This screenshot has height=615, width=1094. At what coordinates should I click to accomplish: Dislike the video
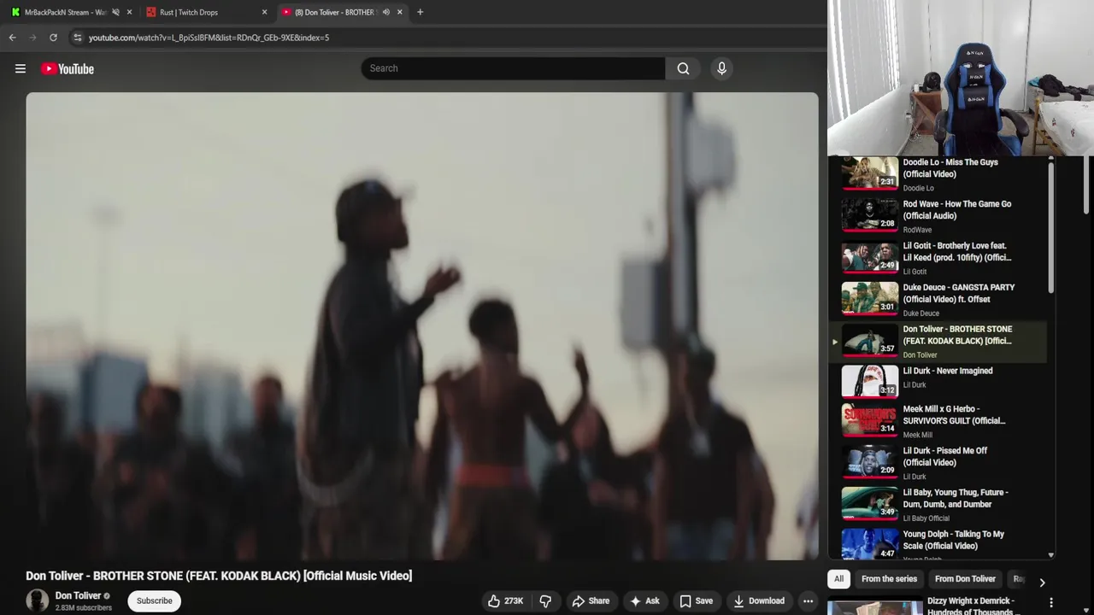[545, 601]
